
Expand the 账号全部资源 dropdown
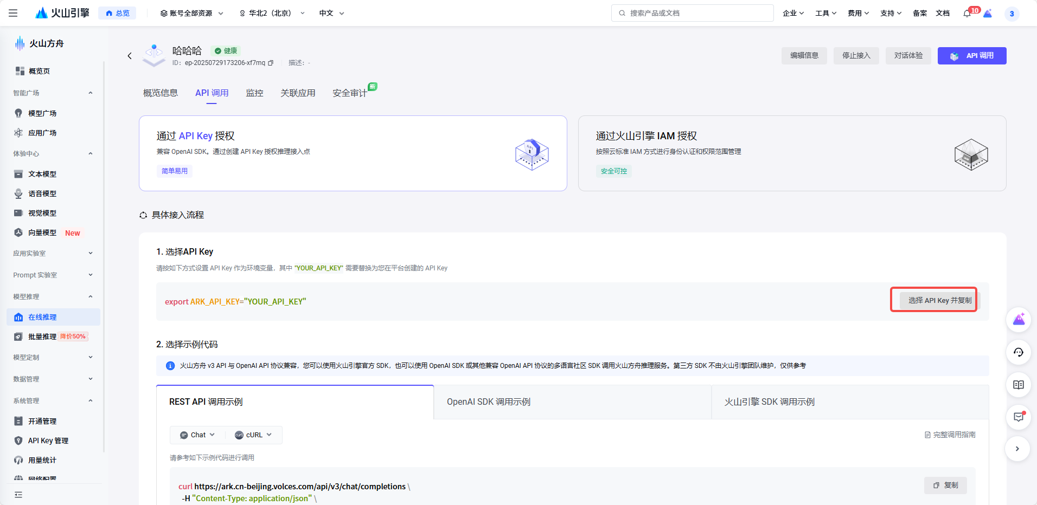[x=191, y=13]
